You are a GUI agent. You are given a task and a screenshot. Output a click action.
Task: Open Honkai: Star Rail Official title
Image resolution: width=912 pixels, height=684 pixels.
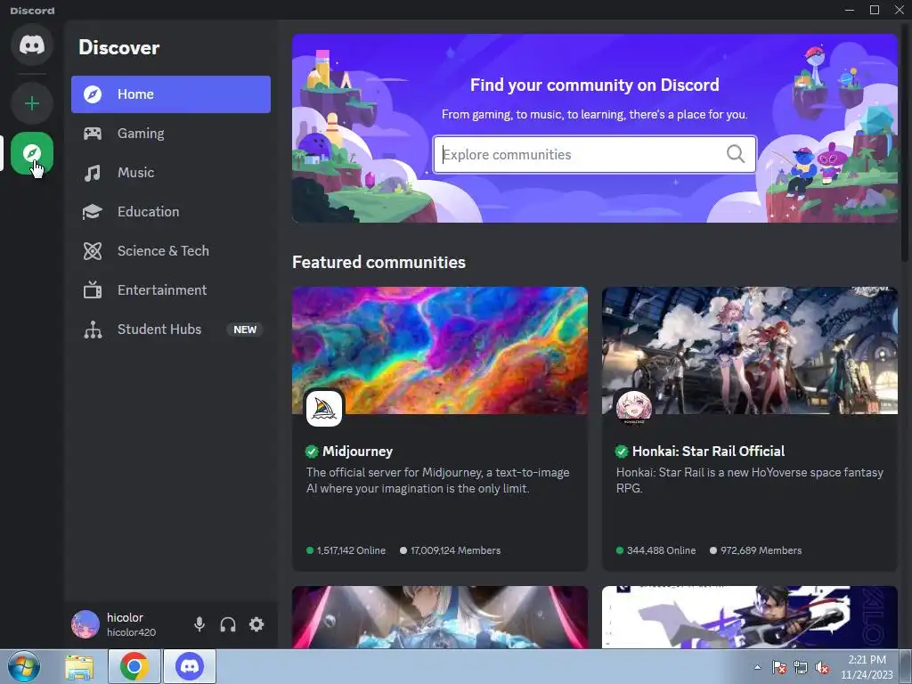708,452
